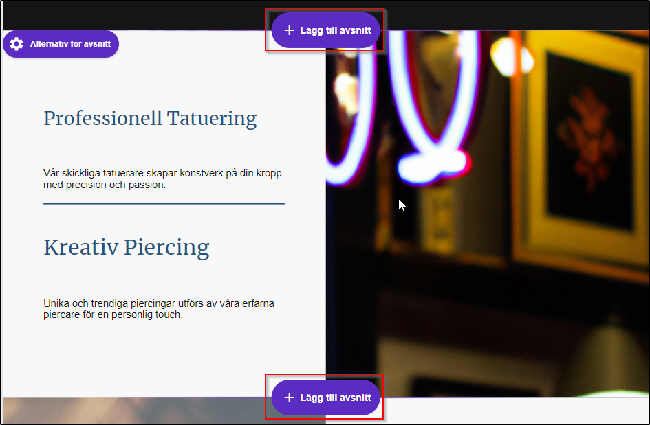Image resolution: width=650 pixels, height=425 pixels.
Task: Click the plus icon on the bottom Lägg till avsnitt button
Action: 289,398
